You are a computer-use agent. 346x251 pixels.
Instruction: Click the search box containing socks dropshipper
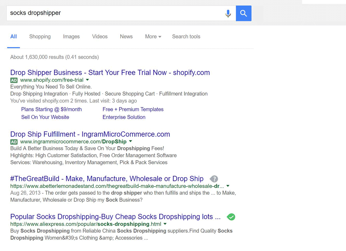coord(115,13)
